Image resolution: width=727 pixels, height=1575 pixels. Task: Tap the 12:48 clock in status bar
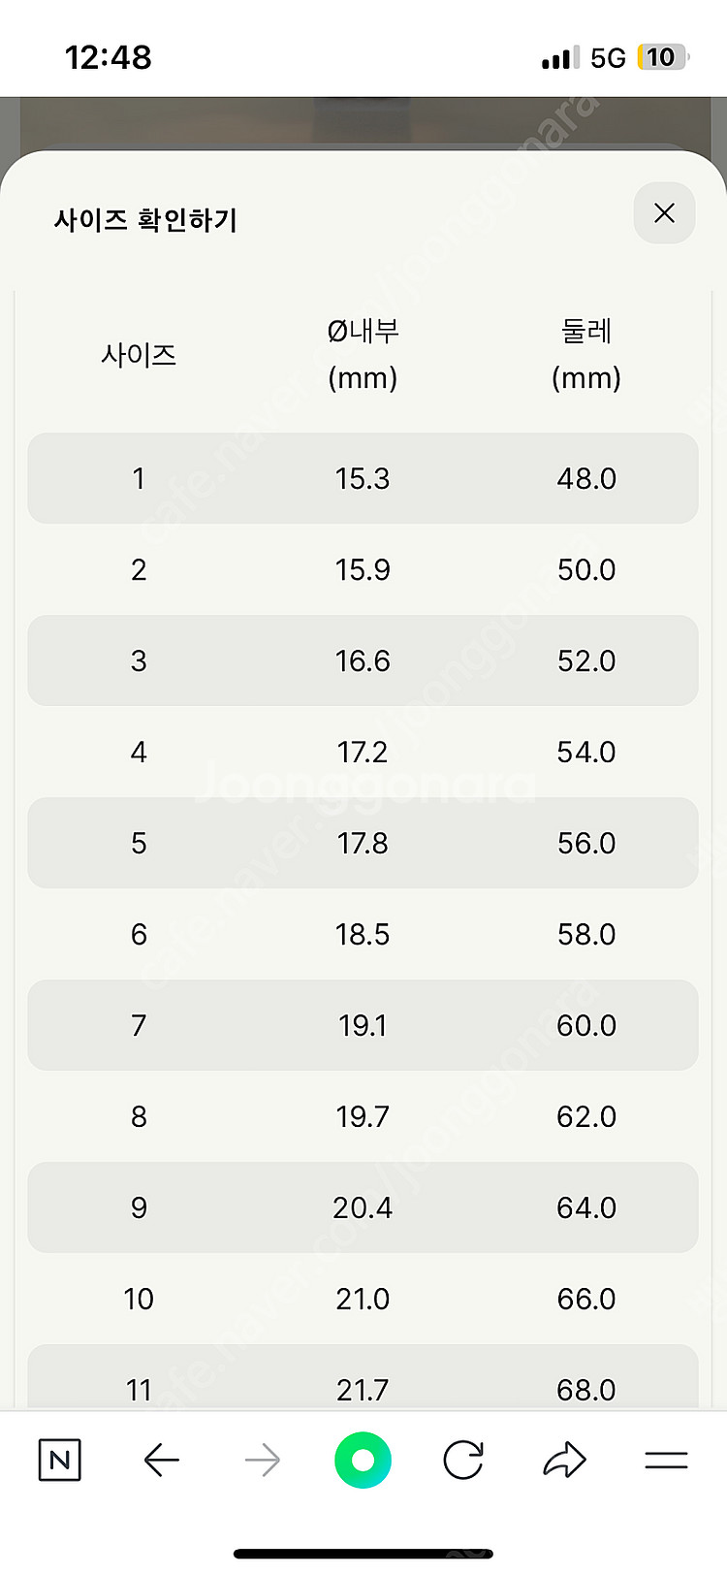tap(108, 57)
